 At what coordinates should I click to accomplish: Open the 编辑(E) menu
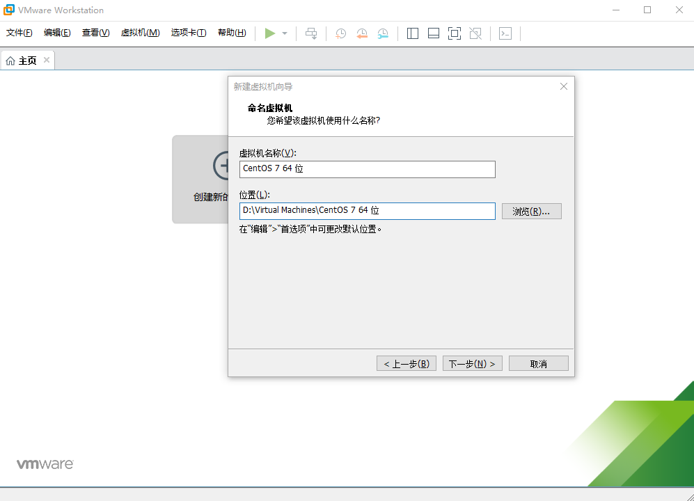57,33
